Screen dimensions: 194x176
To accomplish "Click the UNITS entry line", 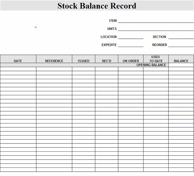I will pos(155,28).
